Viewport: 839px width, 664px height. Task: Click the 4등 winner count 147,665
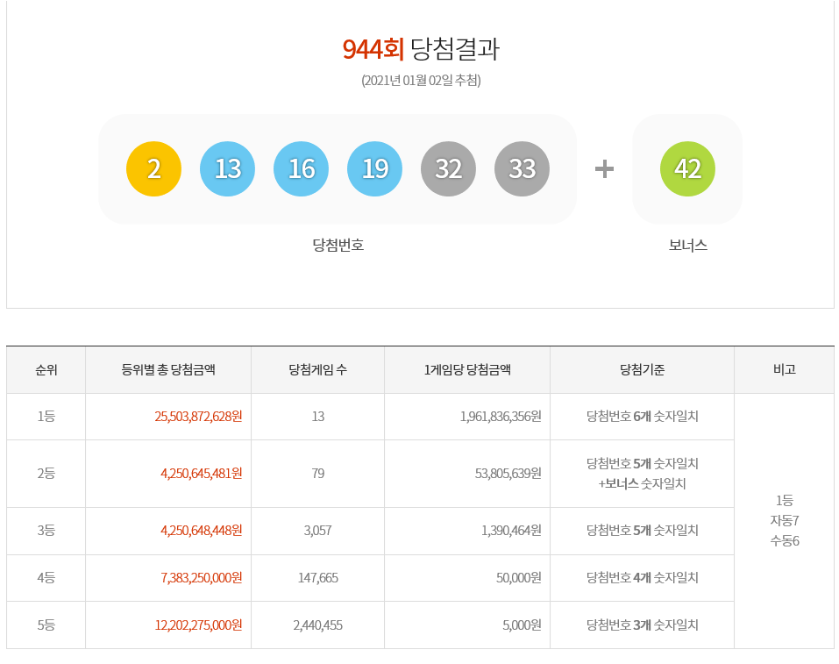coord(317,578)
